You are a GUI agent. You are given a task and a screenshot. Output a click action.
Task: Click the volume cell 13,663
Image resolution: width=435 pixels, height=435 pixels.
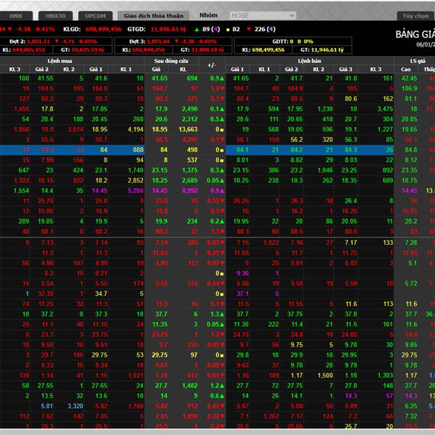[188, 130]
